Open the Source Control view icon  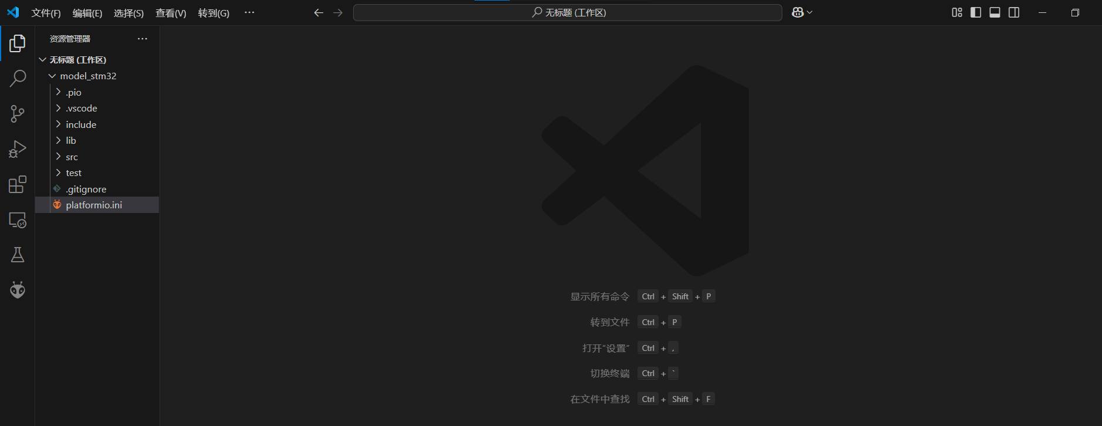[x=18, y=114]
